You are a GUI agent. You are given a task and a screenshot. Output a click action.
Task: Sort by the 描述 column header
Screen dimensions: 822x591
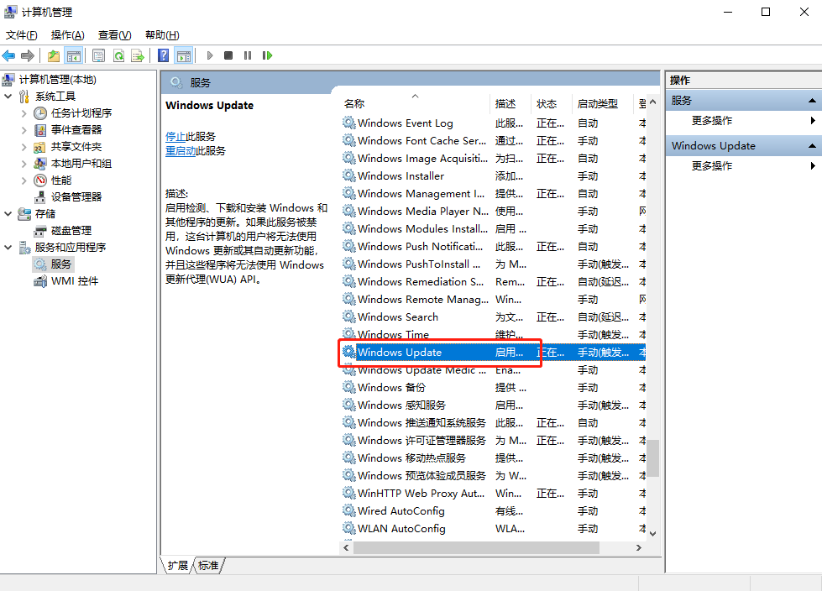(511, 104)
